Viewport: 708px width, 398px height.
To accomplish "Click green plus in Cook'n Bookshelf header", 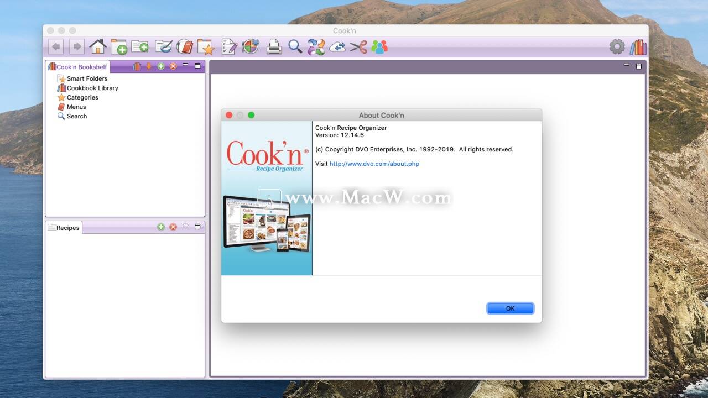I will coord(161,66).
